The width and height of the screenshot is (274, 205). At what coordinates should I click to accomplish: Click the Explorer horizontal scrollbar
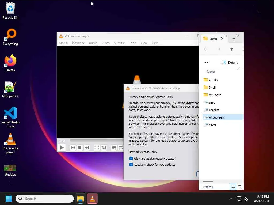pos(208,182)
